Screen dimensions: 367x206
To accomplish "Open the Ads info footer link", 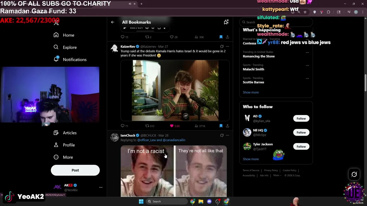I will pyautogui.click(x=264, y=175).
